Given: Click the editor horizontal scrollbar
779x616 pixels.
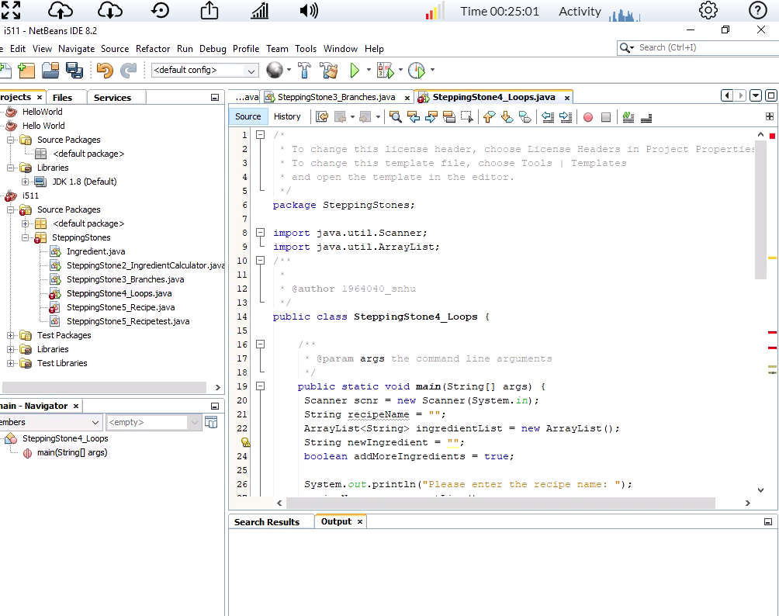Looking at the screenshot, I should point(500,504).
